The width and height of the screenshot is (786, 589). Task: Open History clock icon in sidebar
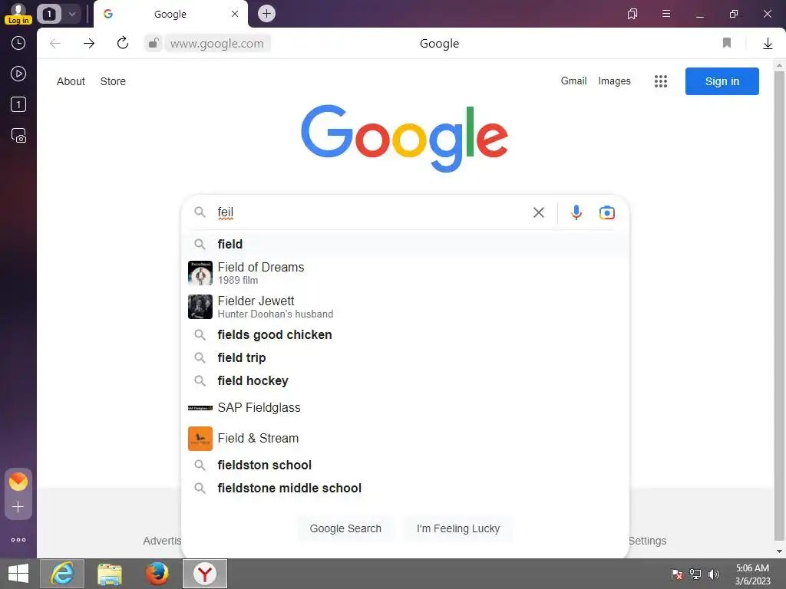[18, 43]
